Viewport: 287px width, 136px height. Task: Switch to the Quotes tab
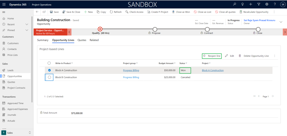(82, 40)
